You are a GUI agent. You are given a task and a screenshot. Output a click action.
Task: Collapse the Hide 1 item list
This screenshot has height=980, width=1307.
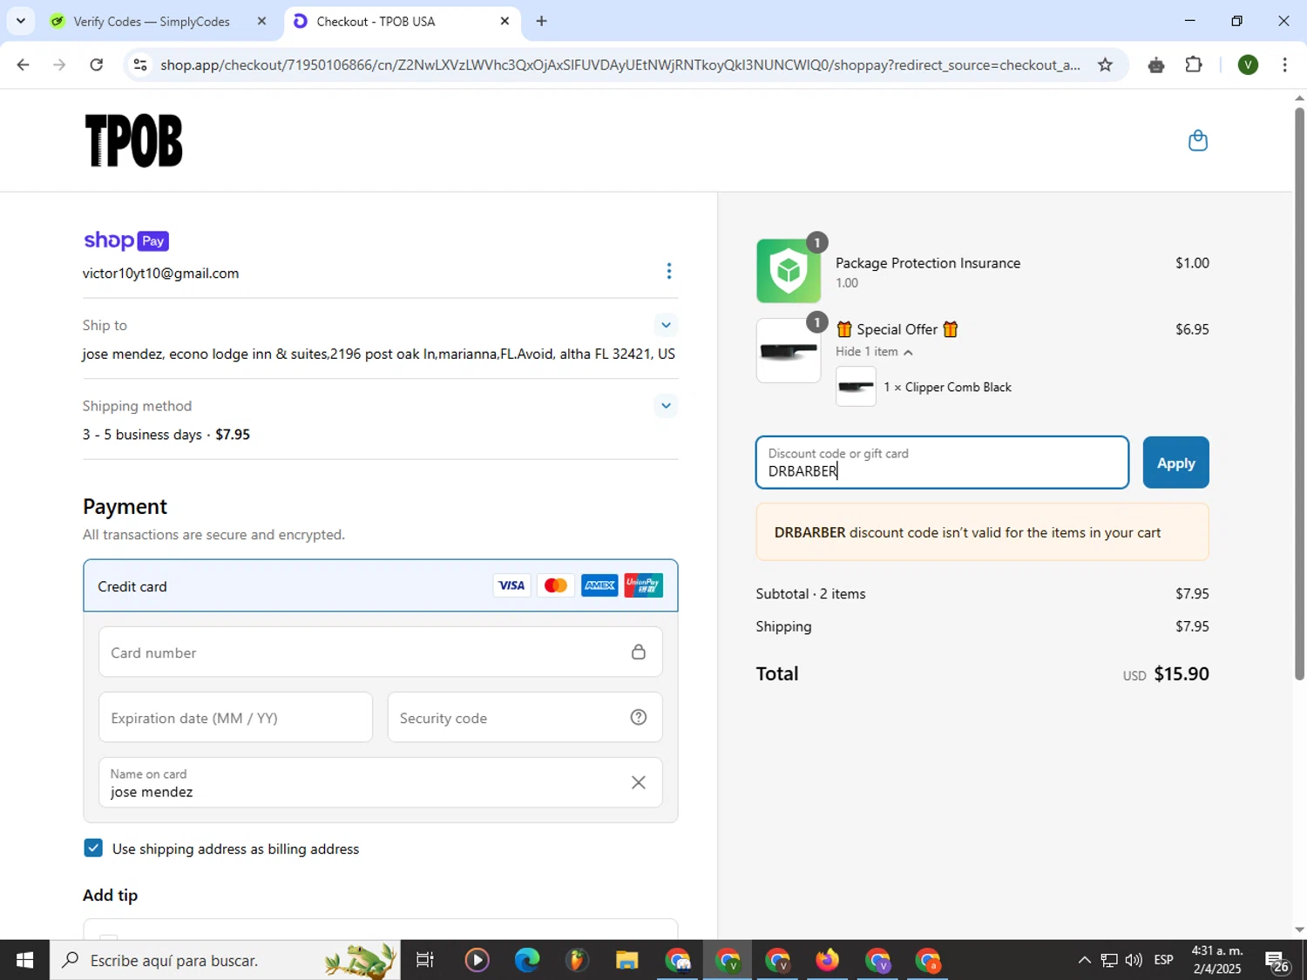[874, 351]
